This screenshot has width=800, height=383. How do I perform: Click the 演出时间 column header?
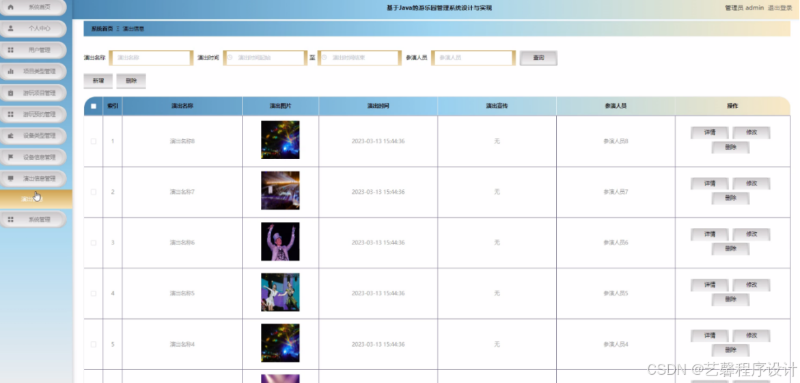coord(378,106)
